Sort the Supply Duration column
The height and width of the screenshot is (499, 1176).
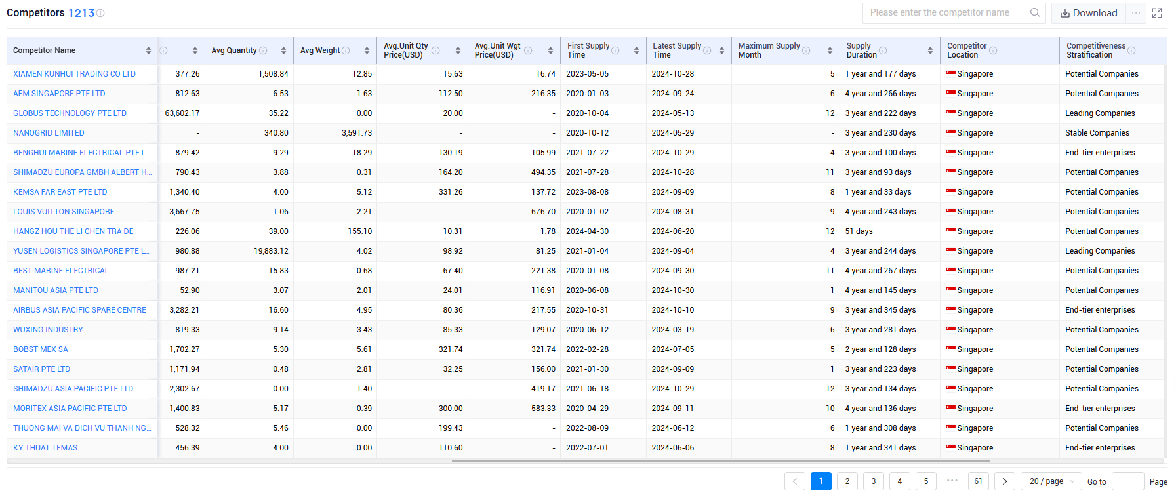coord(930,50)
